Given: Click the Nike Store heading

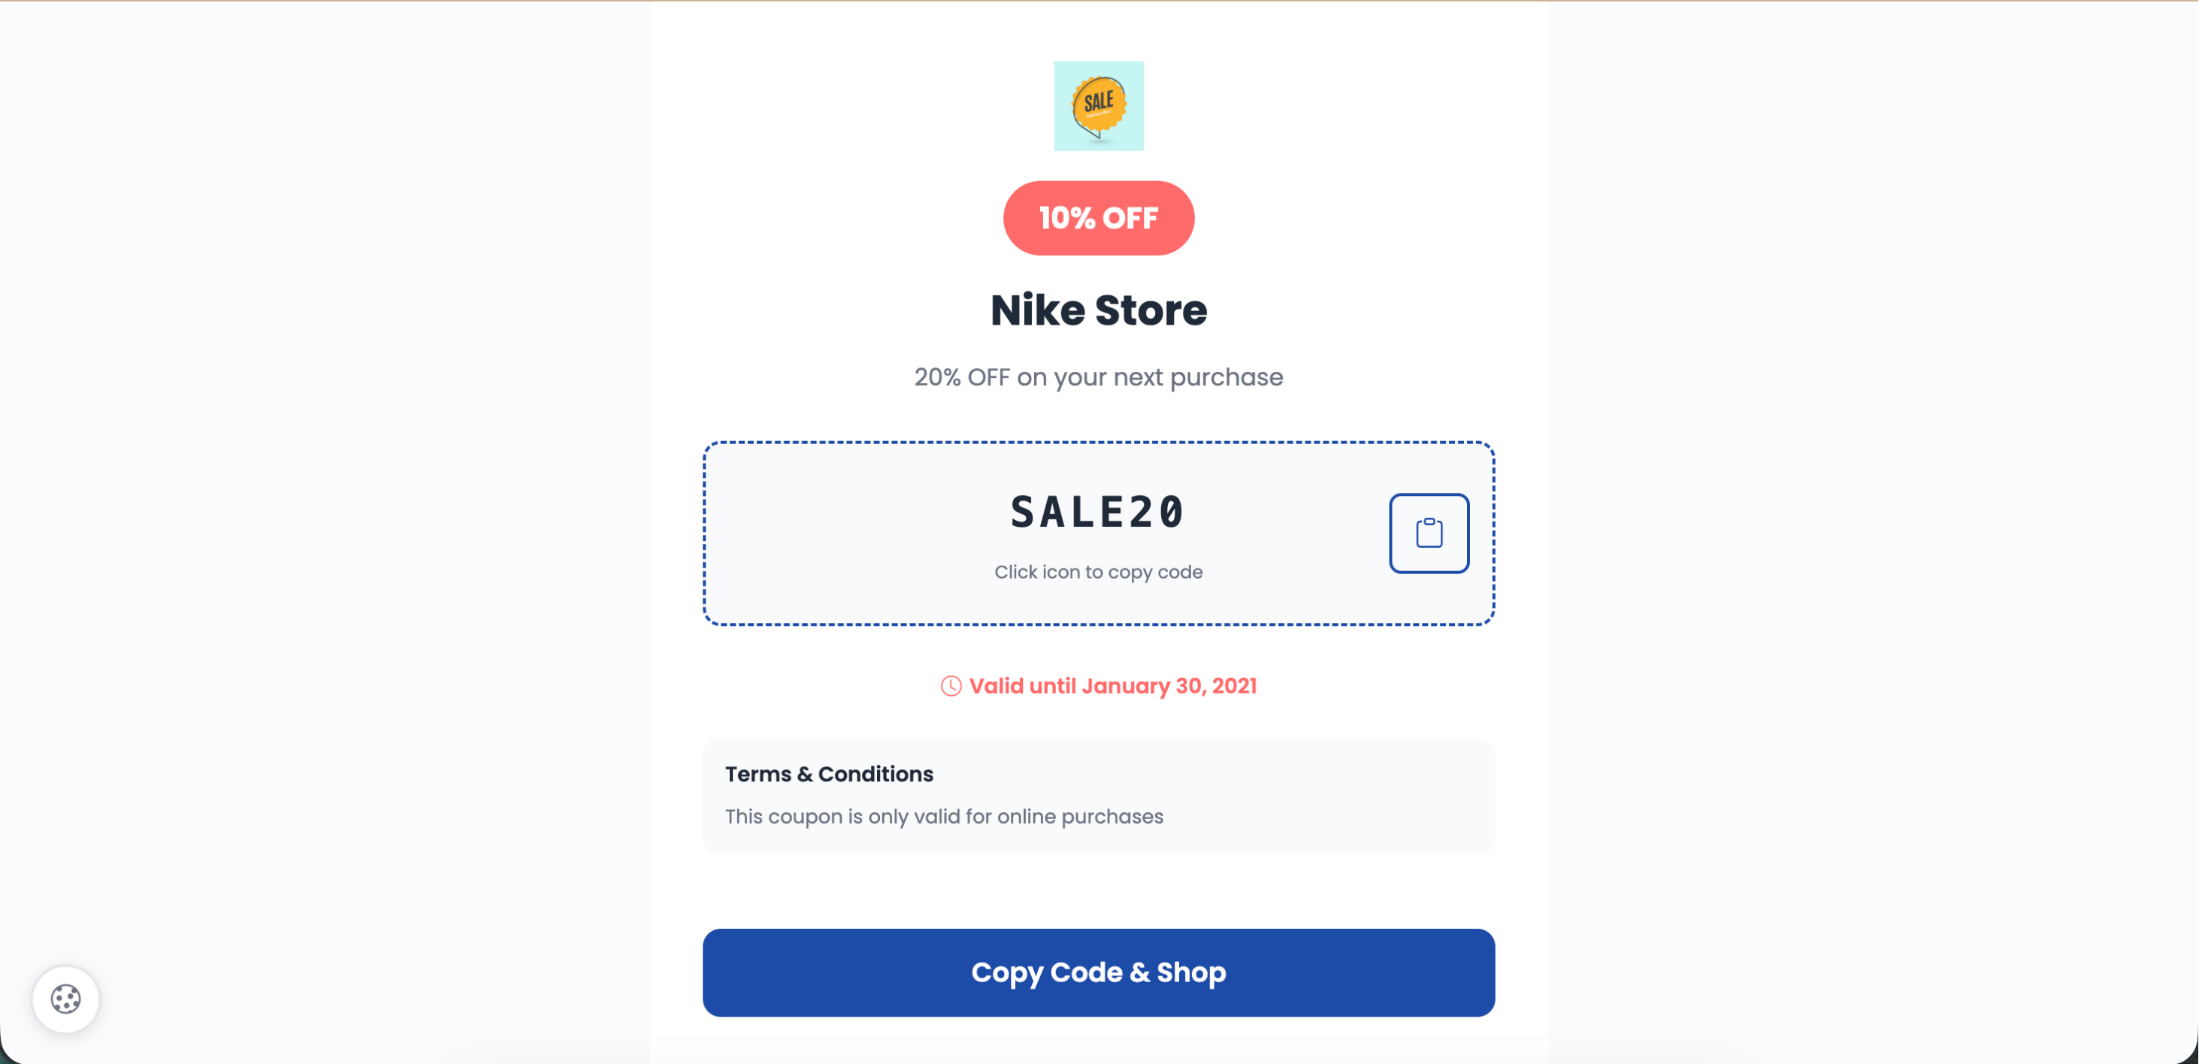Looking at the screenshot, I should tap(1098, 310).
